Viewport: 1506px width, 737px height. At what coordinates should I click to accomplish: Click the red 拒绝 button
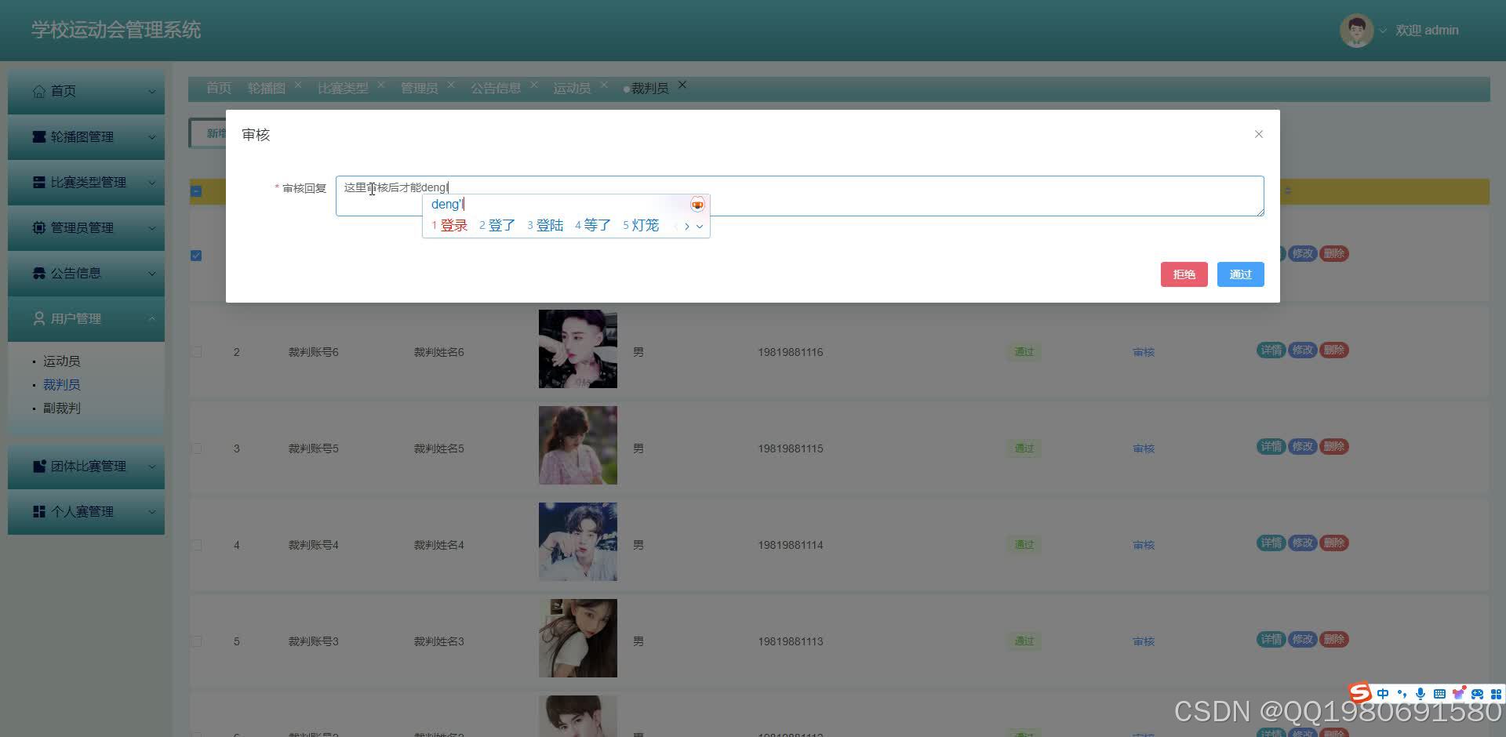[x=1184, y=274]
